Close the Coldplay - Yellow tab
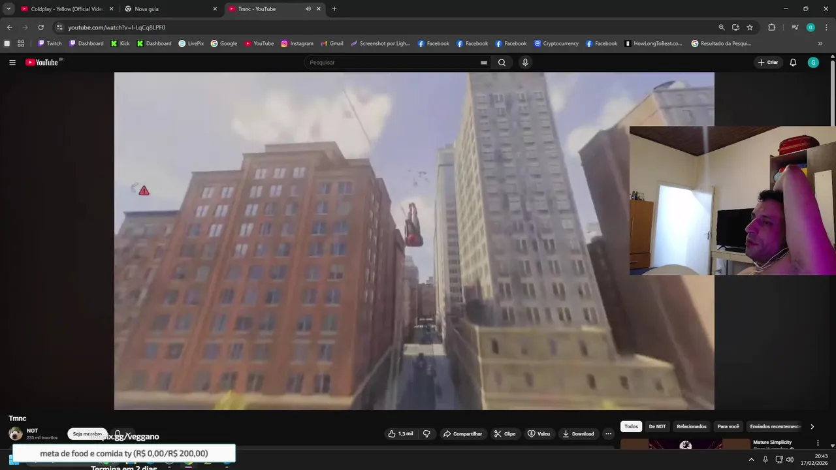 click(x=111, y=9)
